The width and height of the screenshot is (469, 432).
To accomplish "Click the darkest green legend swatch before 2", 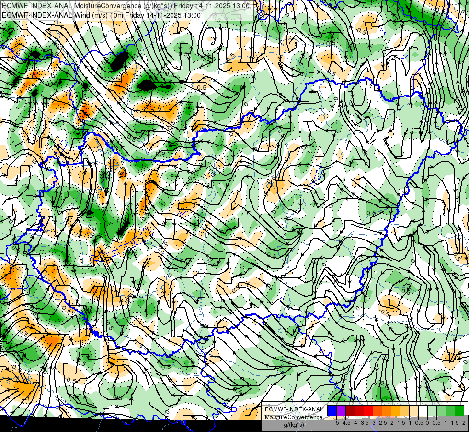I will (x=459, y=410).
